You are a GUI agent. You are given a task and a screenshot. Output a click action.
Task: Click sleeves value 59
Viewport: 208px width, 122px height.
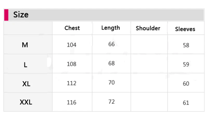(186, 65)
